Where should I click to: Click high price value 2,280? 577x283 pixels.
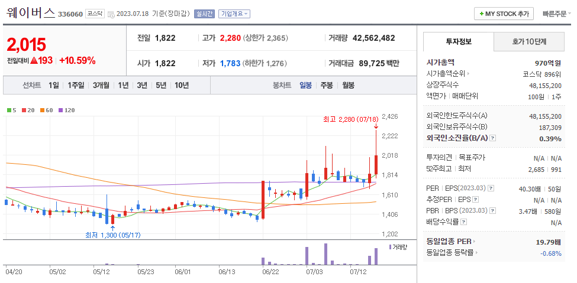[230, 38]
